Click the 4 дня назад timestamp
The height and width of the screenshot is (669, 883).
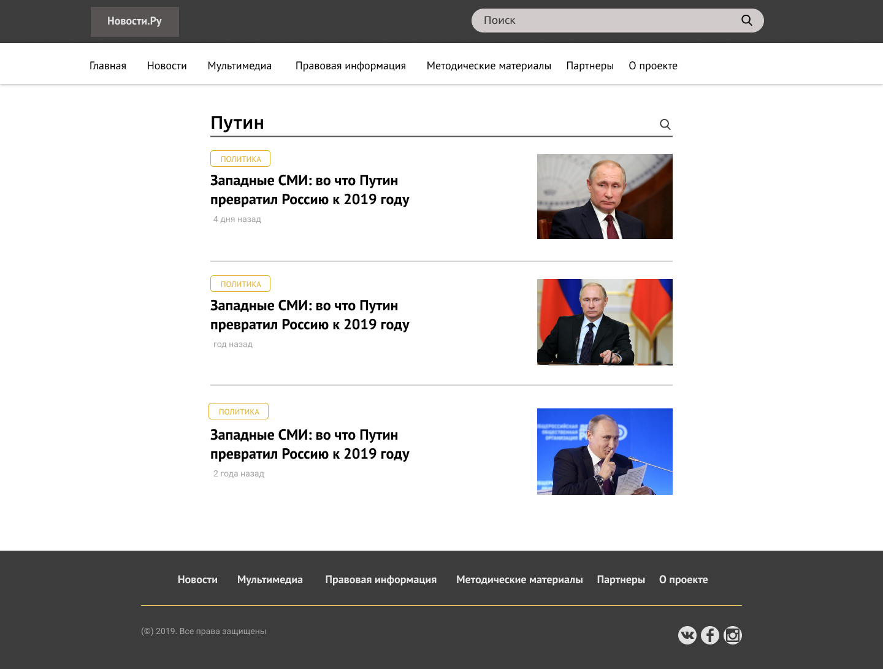(237, 219)
